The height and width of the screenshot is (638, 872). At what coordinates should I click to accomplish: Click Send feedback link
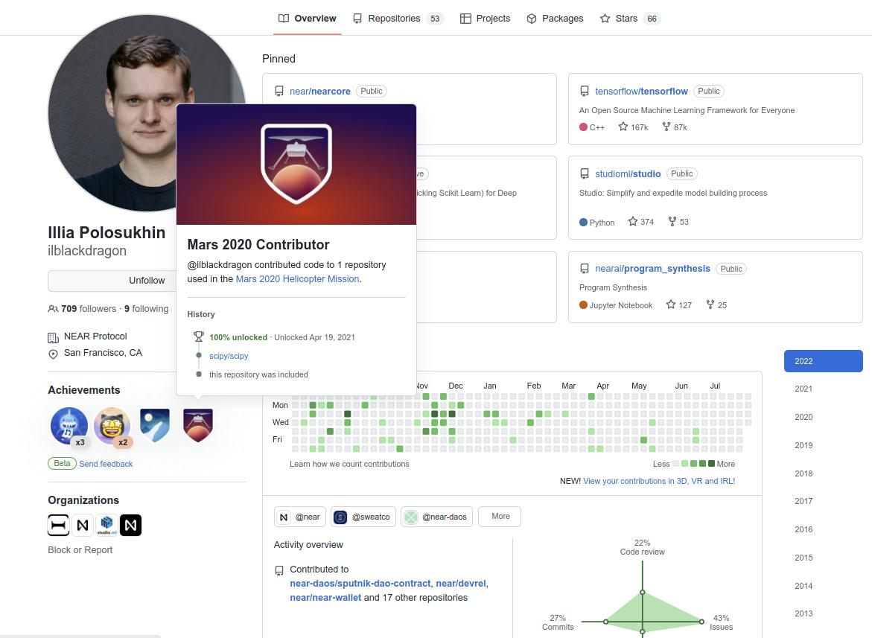tap(106, 464)
